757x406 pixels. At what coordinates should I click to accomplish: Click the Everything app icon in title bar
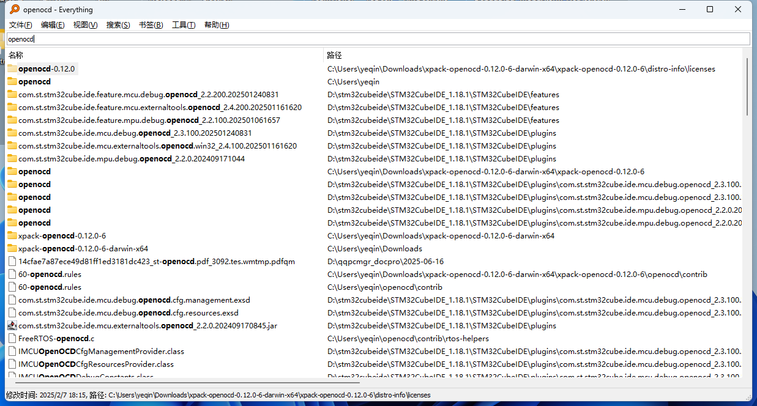tap(14, 9)
